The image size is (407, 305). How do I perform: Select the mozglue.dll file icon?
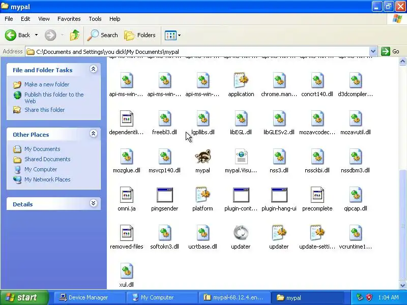[x=126, y=157]
